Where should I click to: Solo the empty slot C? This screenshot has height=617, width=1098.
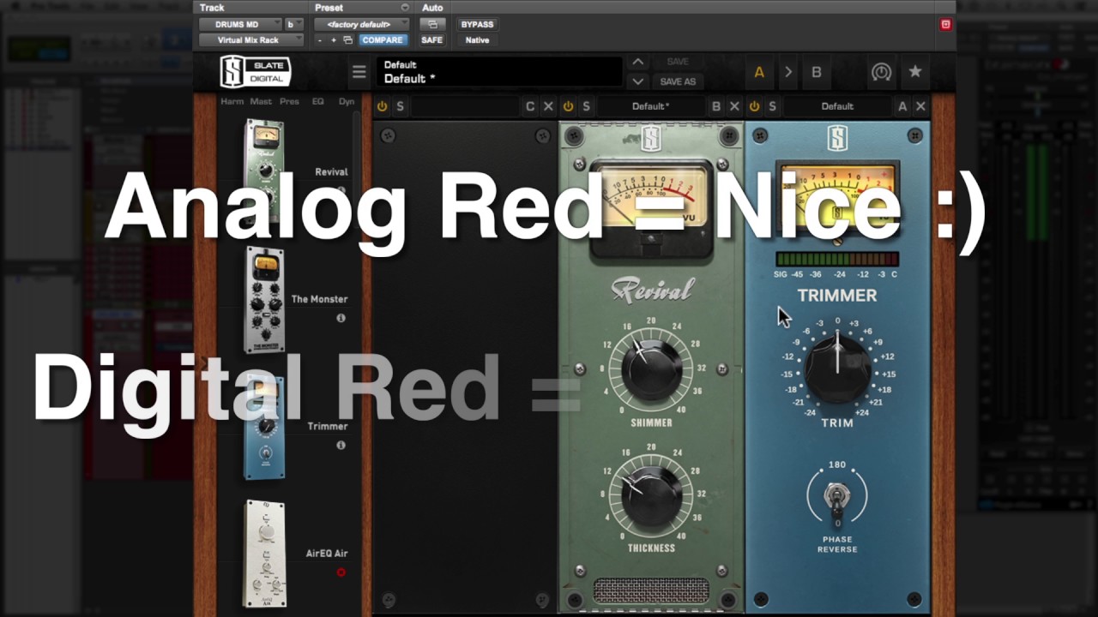point(400,106)
